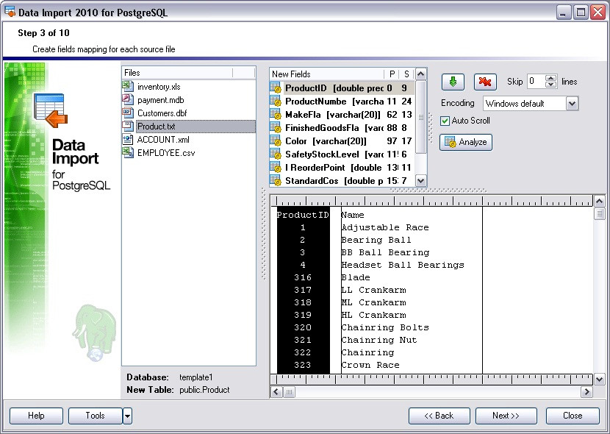Click the ACCOUNT.xml file icon
The image size is (610, 434).
[x=128, y=139]
